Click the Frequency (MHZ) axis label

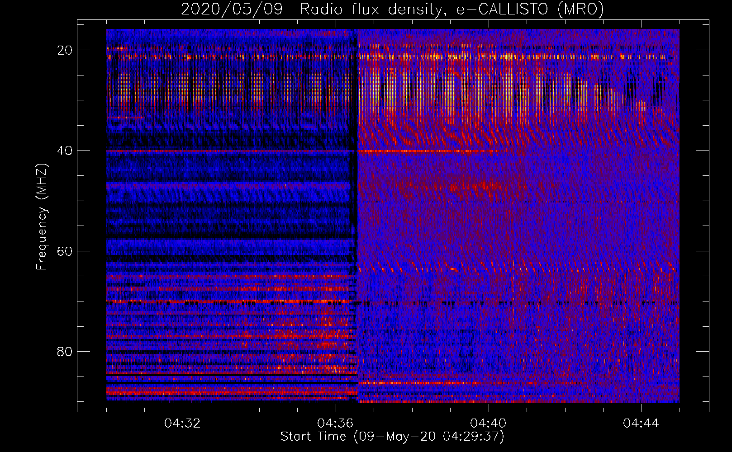[42, 217]
